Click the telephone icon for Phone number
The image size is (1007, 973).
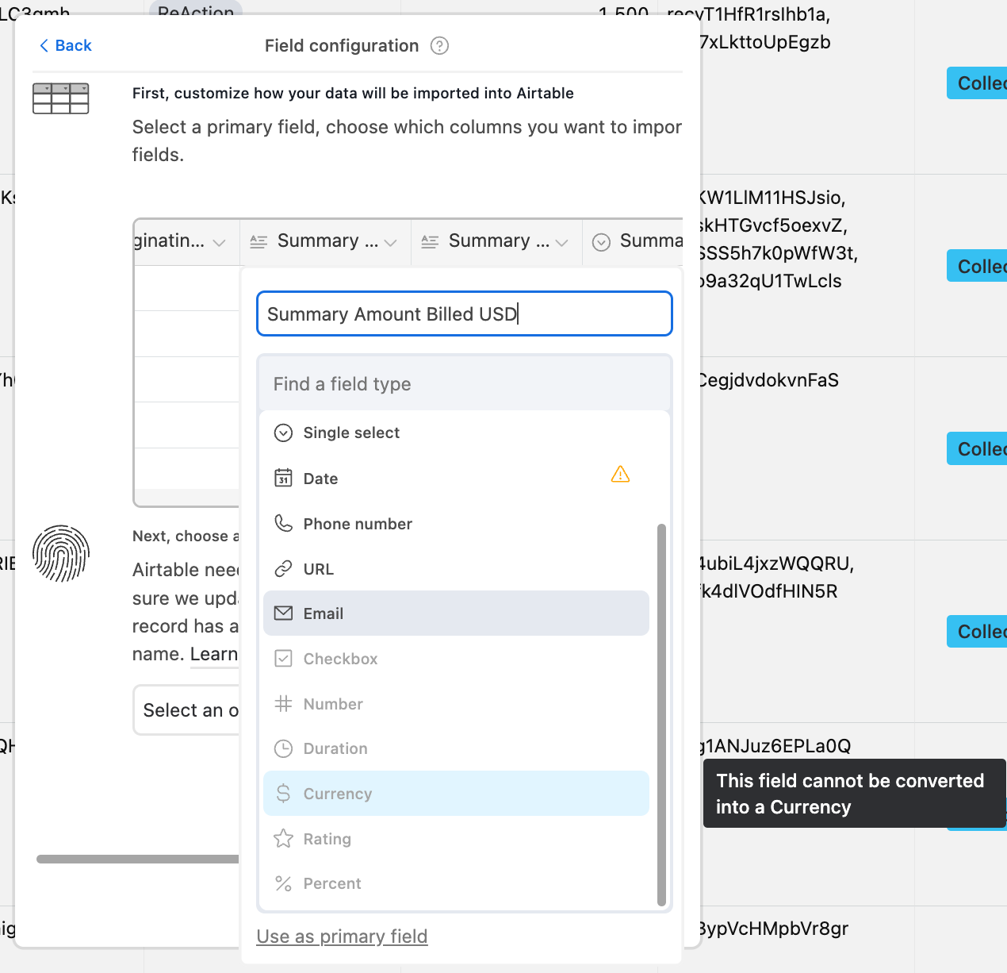click(x=283, y=523)
